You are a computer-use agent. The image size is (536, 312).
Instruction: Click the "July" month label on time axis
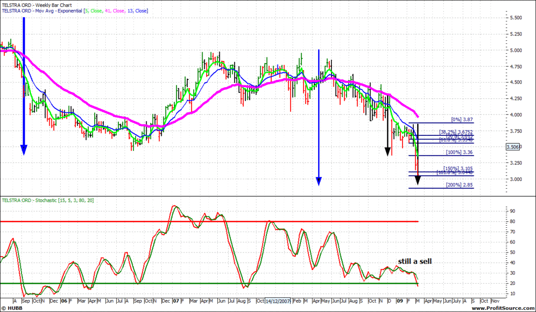click(x=456, y=301)
